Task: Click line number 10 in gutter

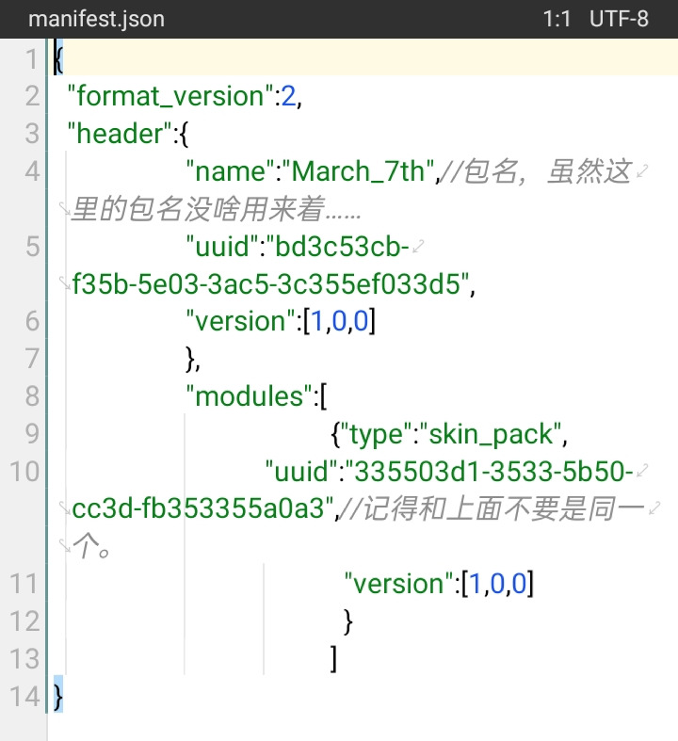Action: pyautogui.click(x=24, y=471)
